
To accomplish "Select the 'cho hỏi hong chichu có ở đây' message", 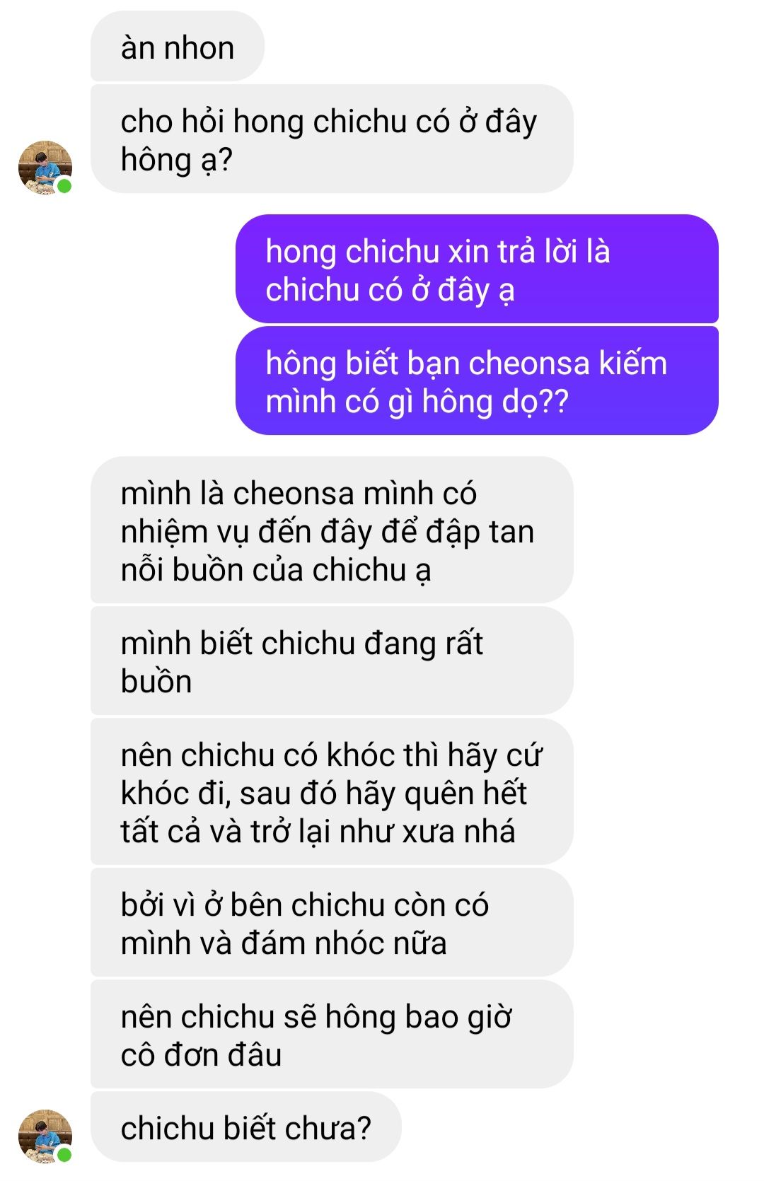I will pos(332,139).
